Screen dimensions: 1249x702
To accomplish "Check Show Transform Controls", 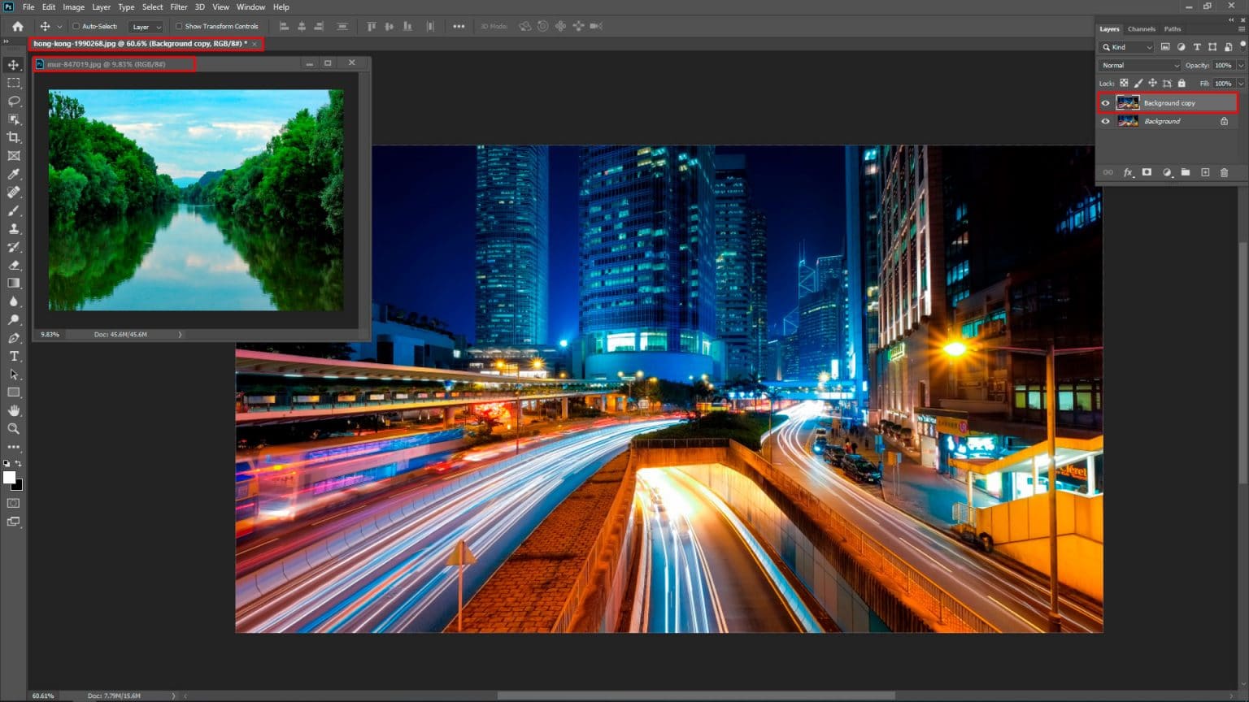I will 179,26.
